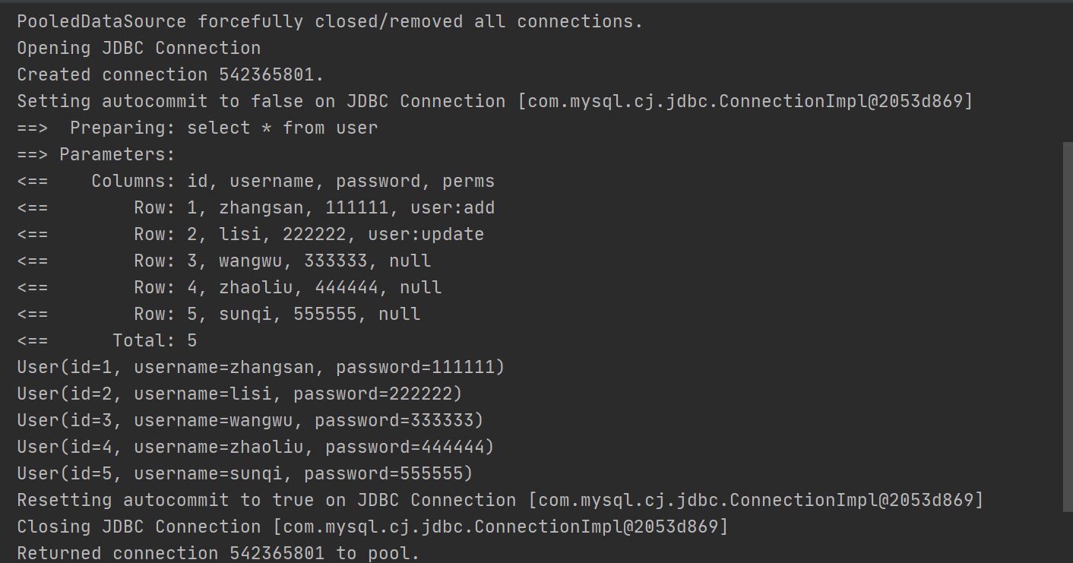Click the 'Total: 5' line
The width and height of the screenshot is (1073, 563).
click(107, 340)
